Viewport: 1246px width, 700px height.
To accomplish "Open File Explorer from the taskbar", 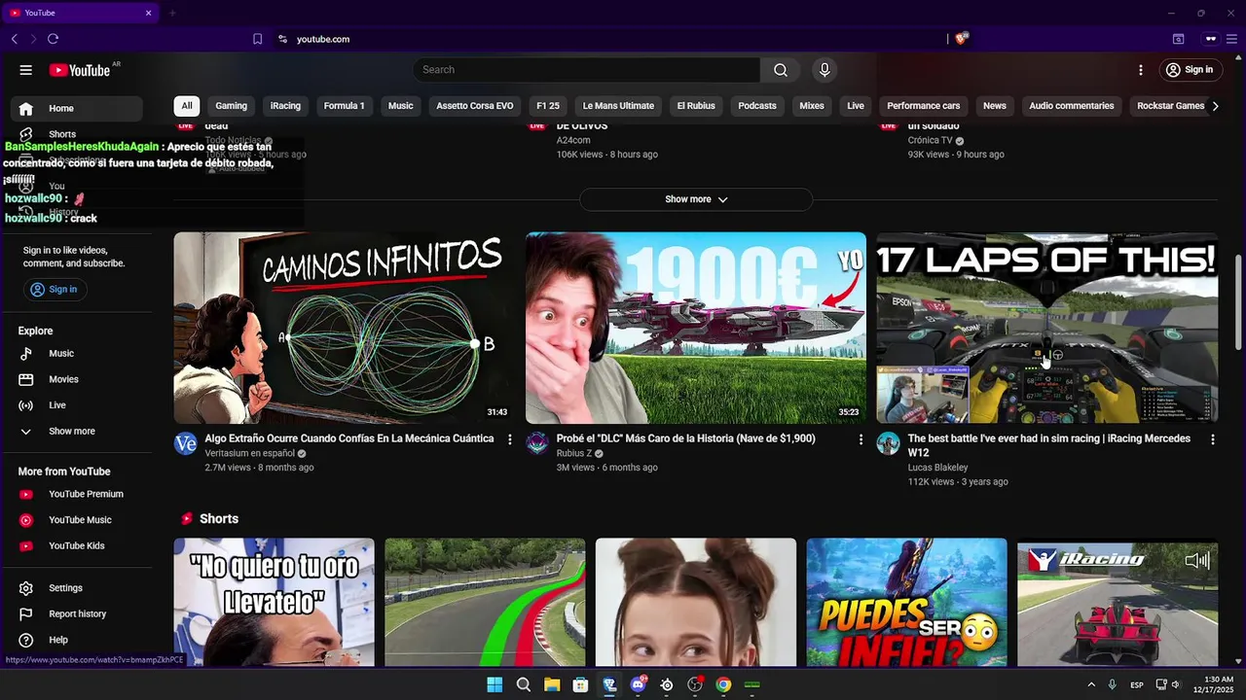I will [552, 684].
